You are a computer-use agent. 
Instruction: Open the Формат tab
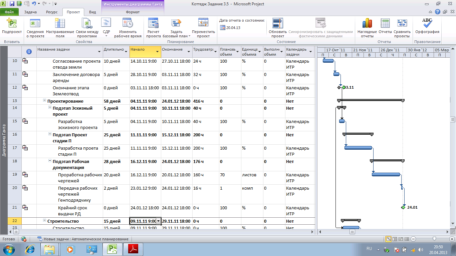coord(133,12)
